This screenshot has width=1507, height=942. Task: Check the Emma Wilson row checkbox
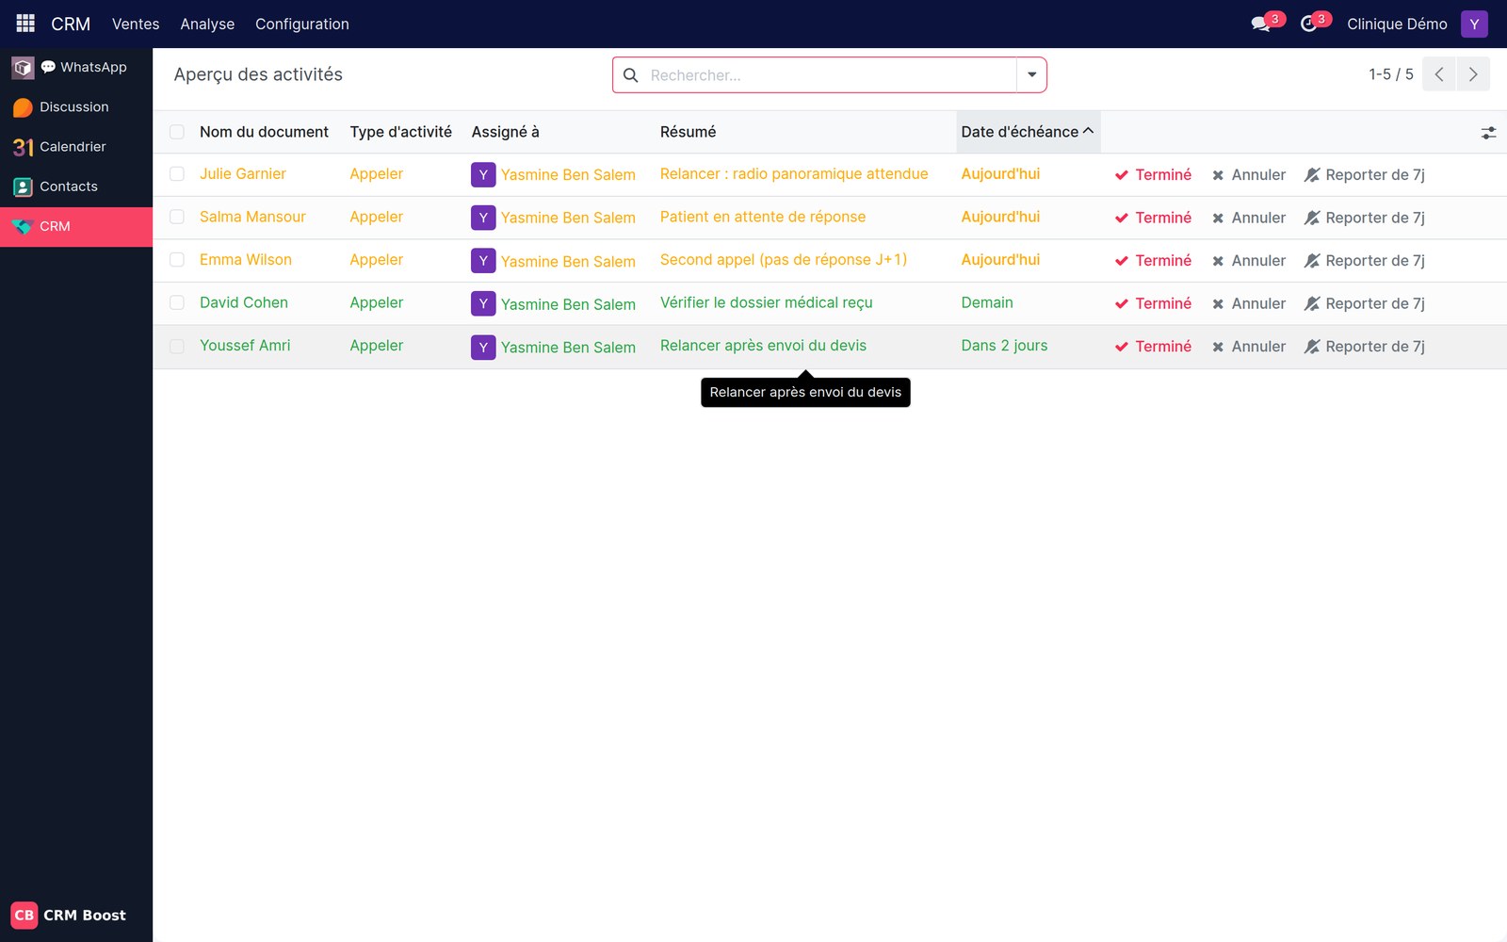[x=177, y=260]
